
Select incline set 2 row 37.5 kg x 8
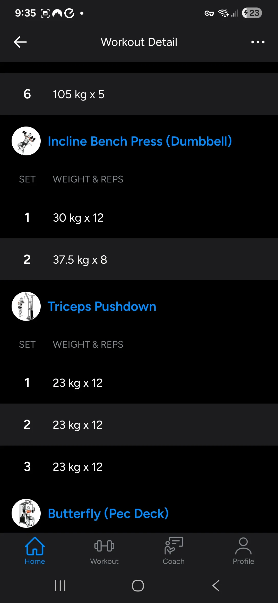[x=139, y=259]
